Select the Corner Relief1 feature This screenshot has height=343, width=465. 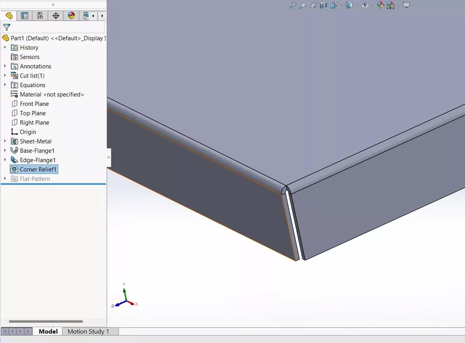(x=34, y=169)
